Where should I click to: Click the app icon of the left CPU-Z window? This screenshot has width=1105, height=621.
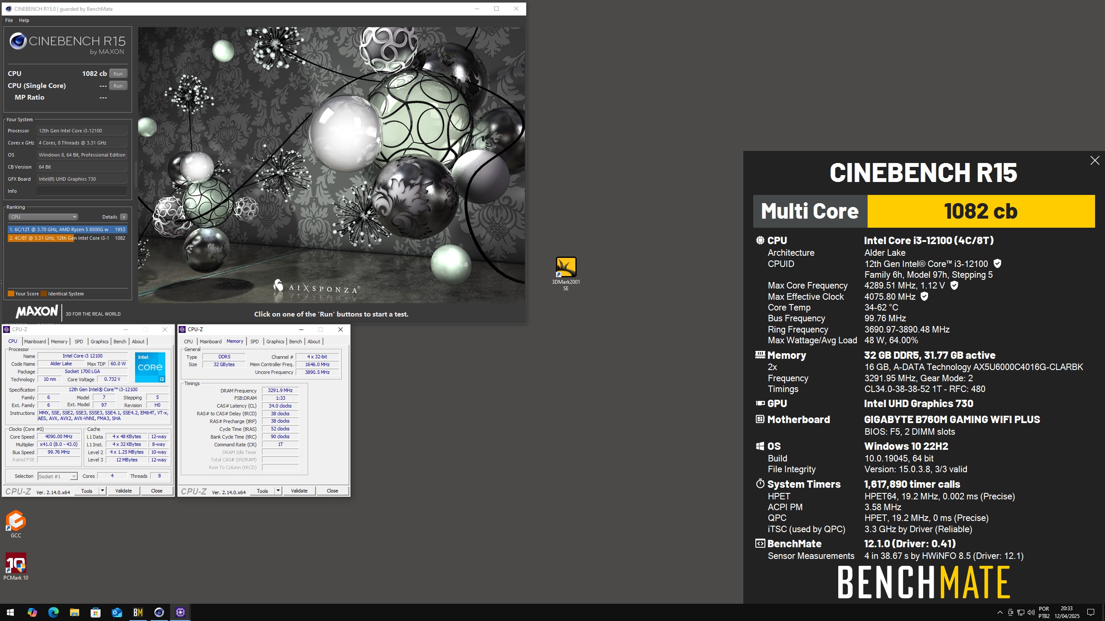[6, 329]
